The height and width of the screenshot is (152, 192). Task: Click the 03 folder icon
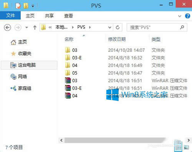click(68, 50)
